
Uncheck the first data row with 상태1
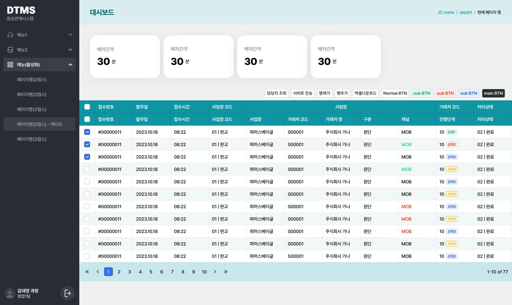[x=87, y=132]
